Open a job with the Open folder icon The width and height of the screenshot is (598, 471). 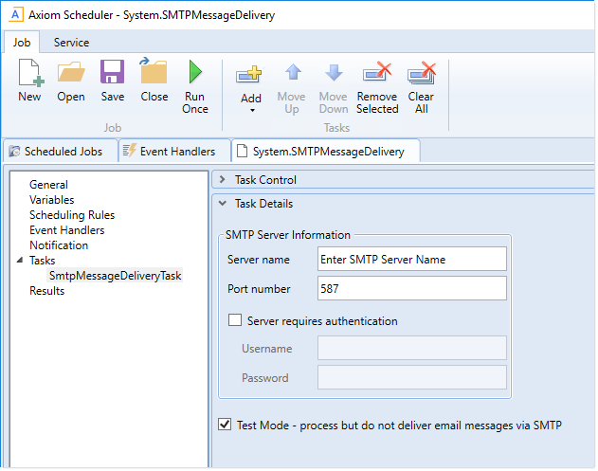pos(70,74)
